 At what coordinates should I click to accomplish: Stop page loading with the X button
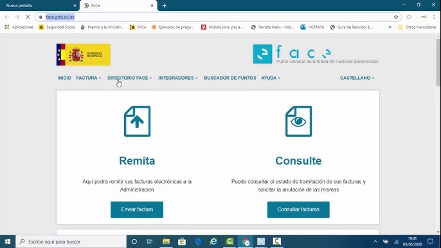tap(28, 17)
